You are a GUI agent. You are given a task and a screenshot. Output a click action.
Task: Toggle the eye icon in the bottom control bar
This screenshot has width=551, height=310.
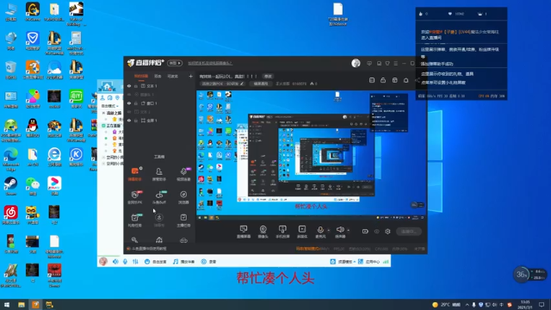377,232
